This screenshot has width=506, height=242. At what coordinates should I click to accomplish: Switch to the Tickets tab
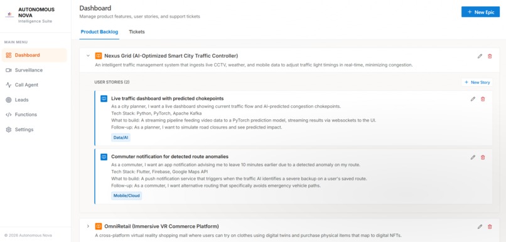tap(137, 32)
